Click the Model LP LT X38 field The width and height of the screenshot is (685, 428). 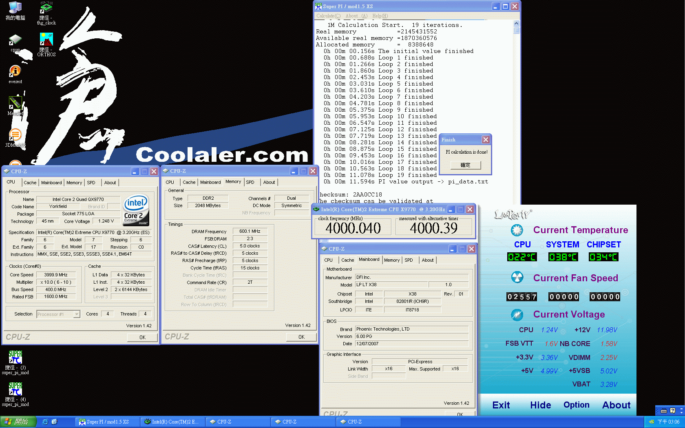click(x=391, y=285)
